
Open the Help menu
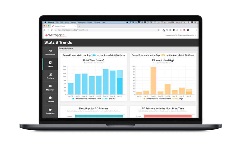tap(103, 22)
